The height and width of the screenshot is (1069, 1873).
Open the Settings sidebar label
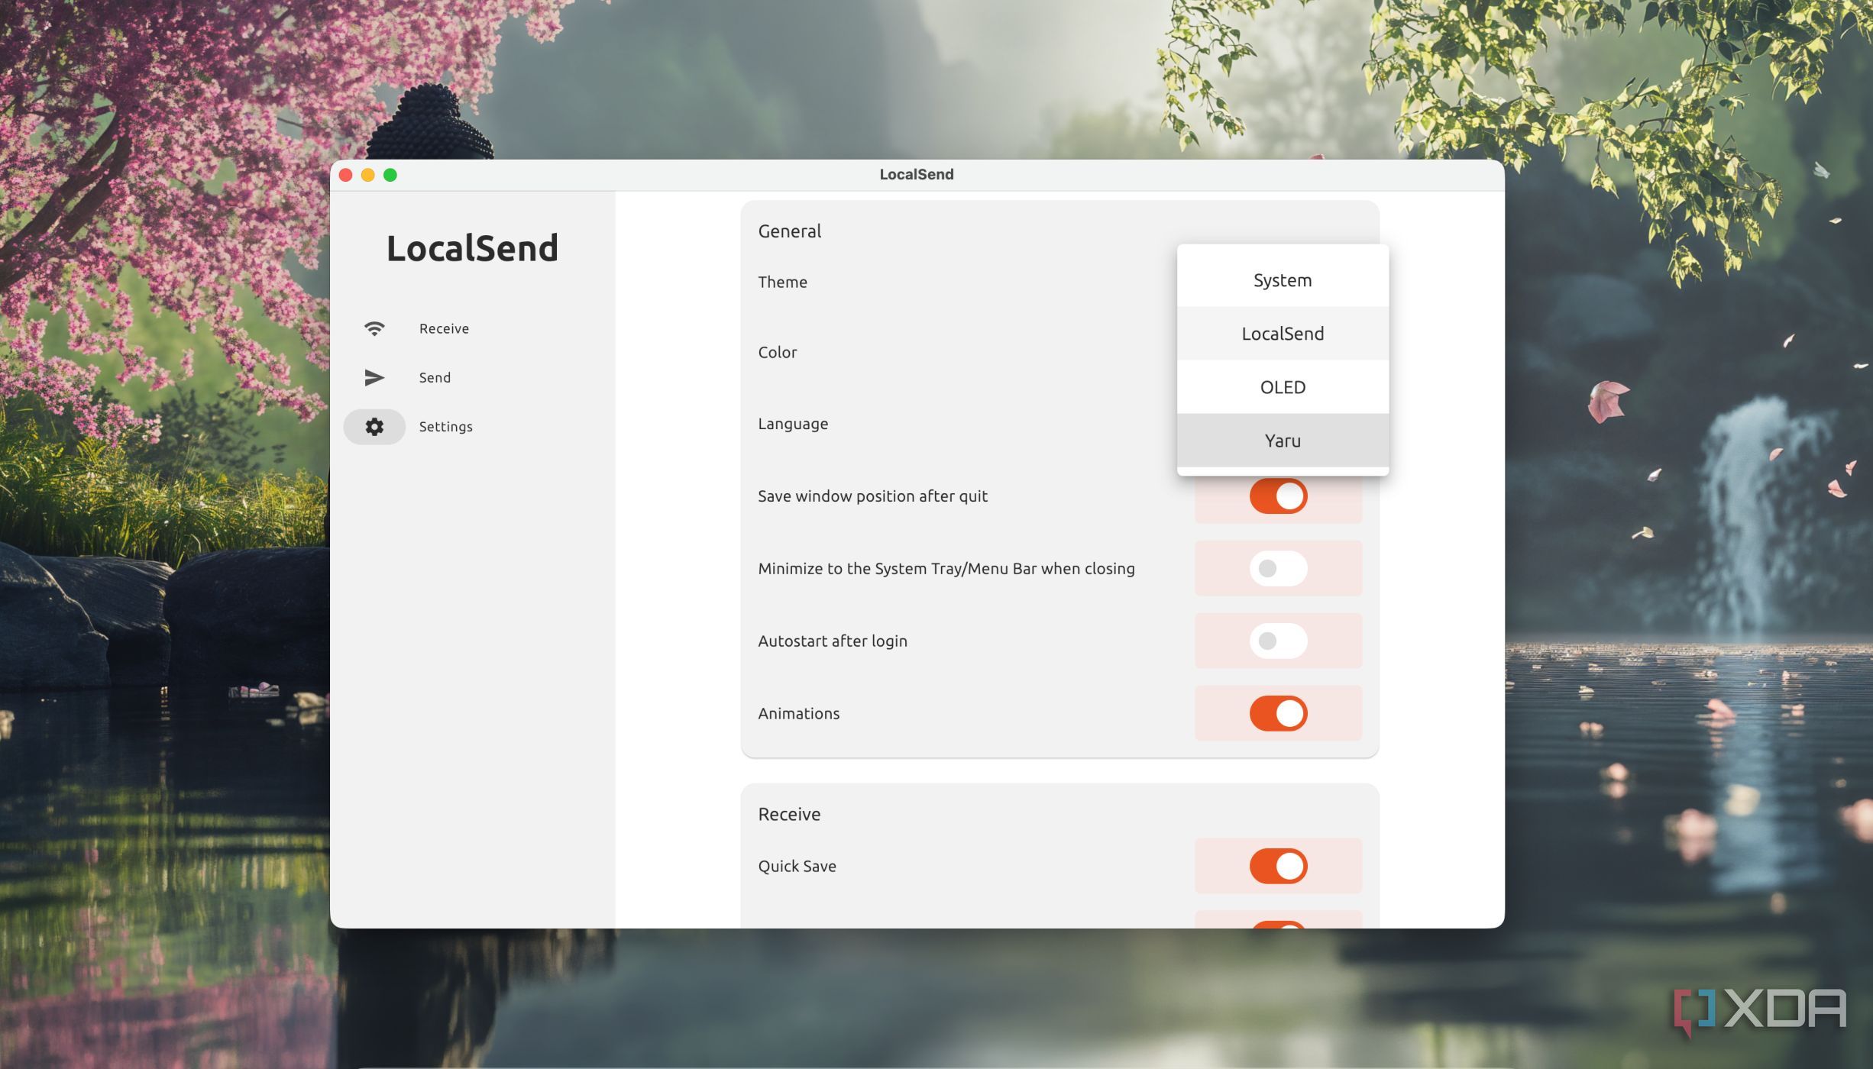(445, 427)
